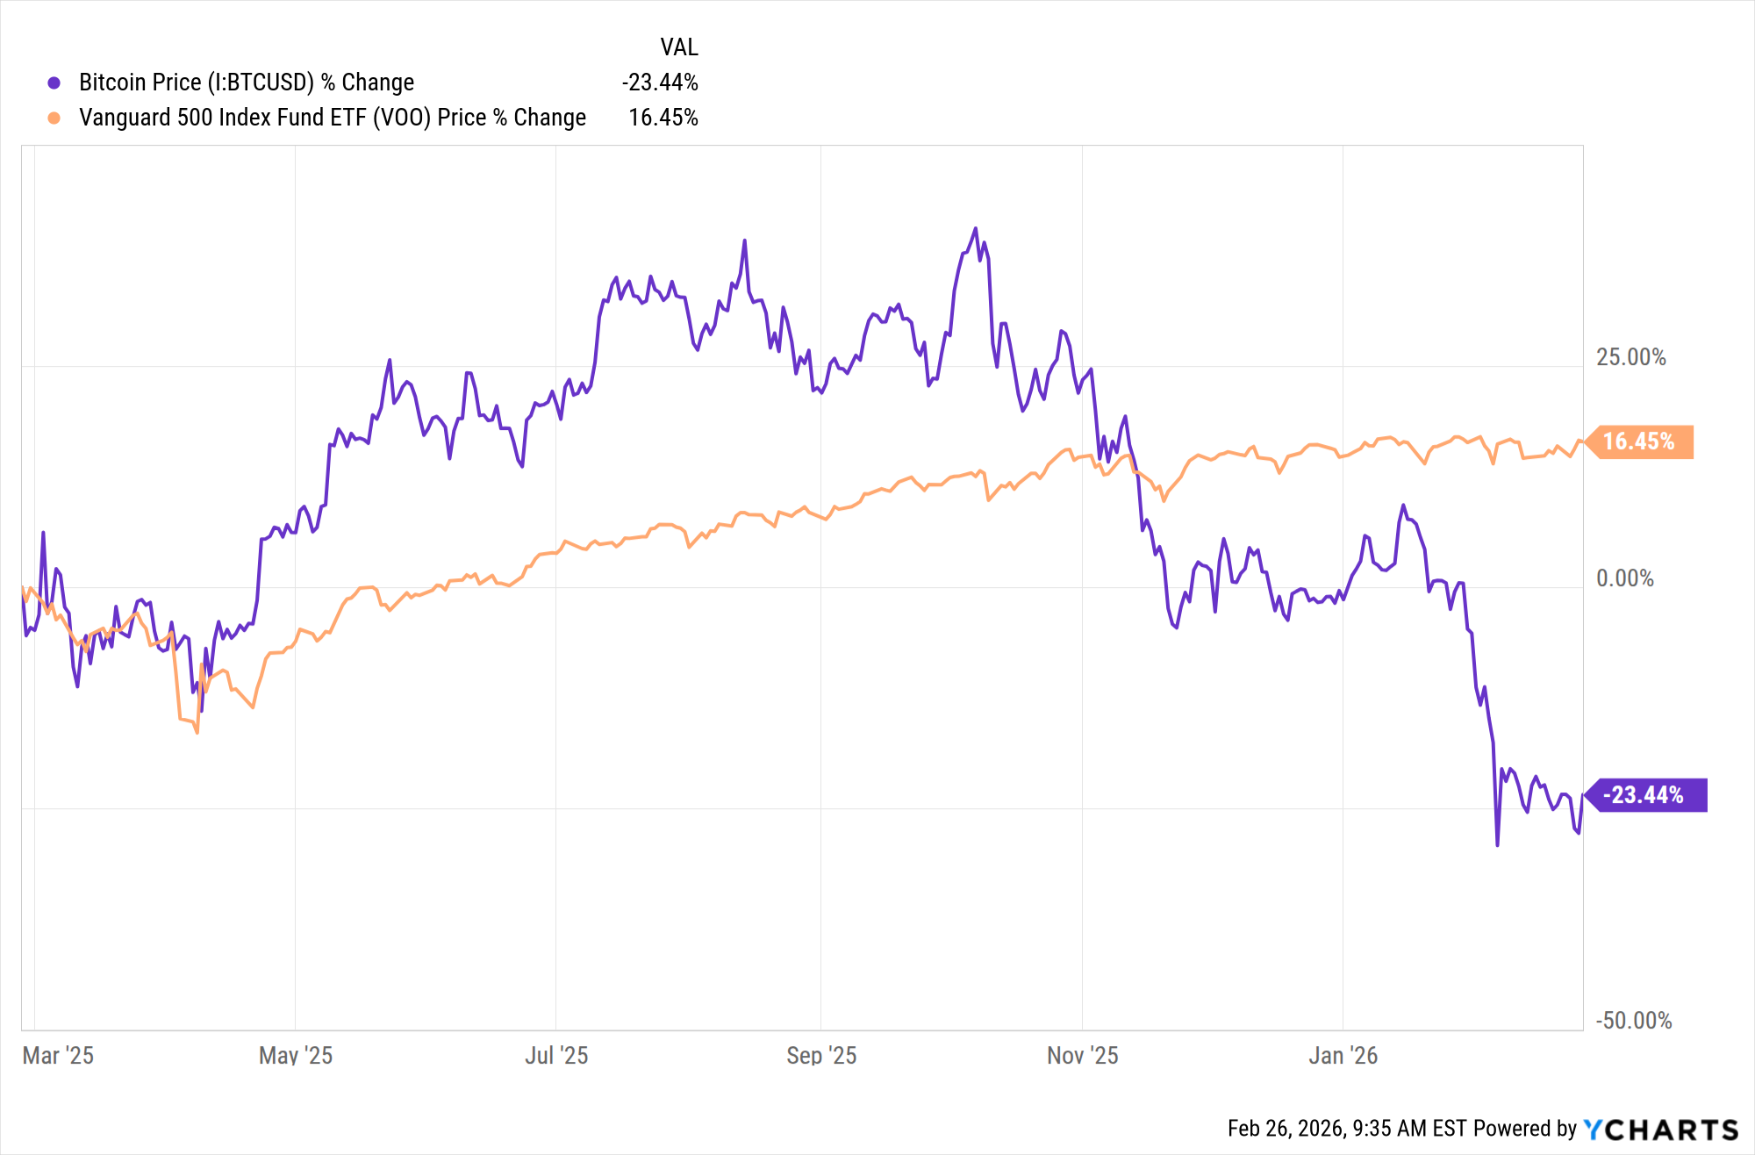Click the Jul '25 x-axis label

tap(556, 1055)
